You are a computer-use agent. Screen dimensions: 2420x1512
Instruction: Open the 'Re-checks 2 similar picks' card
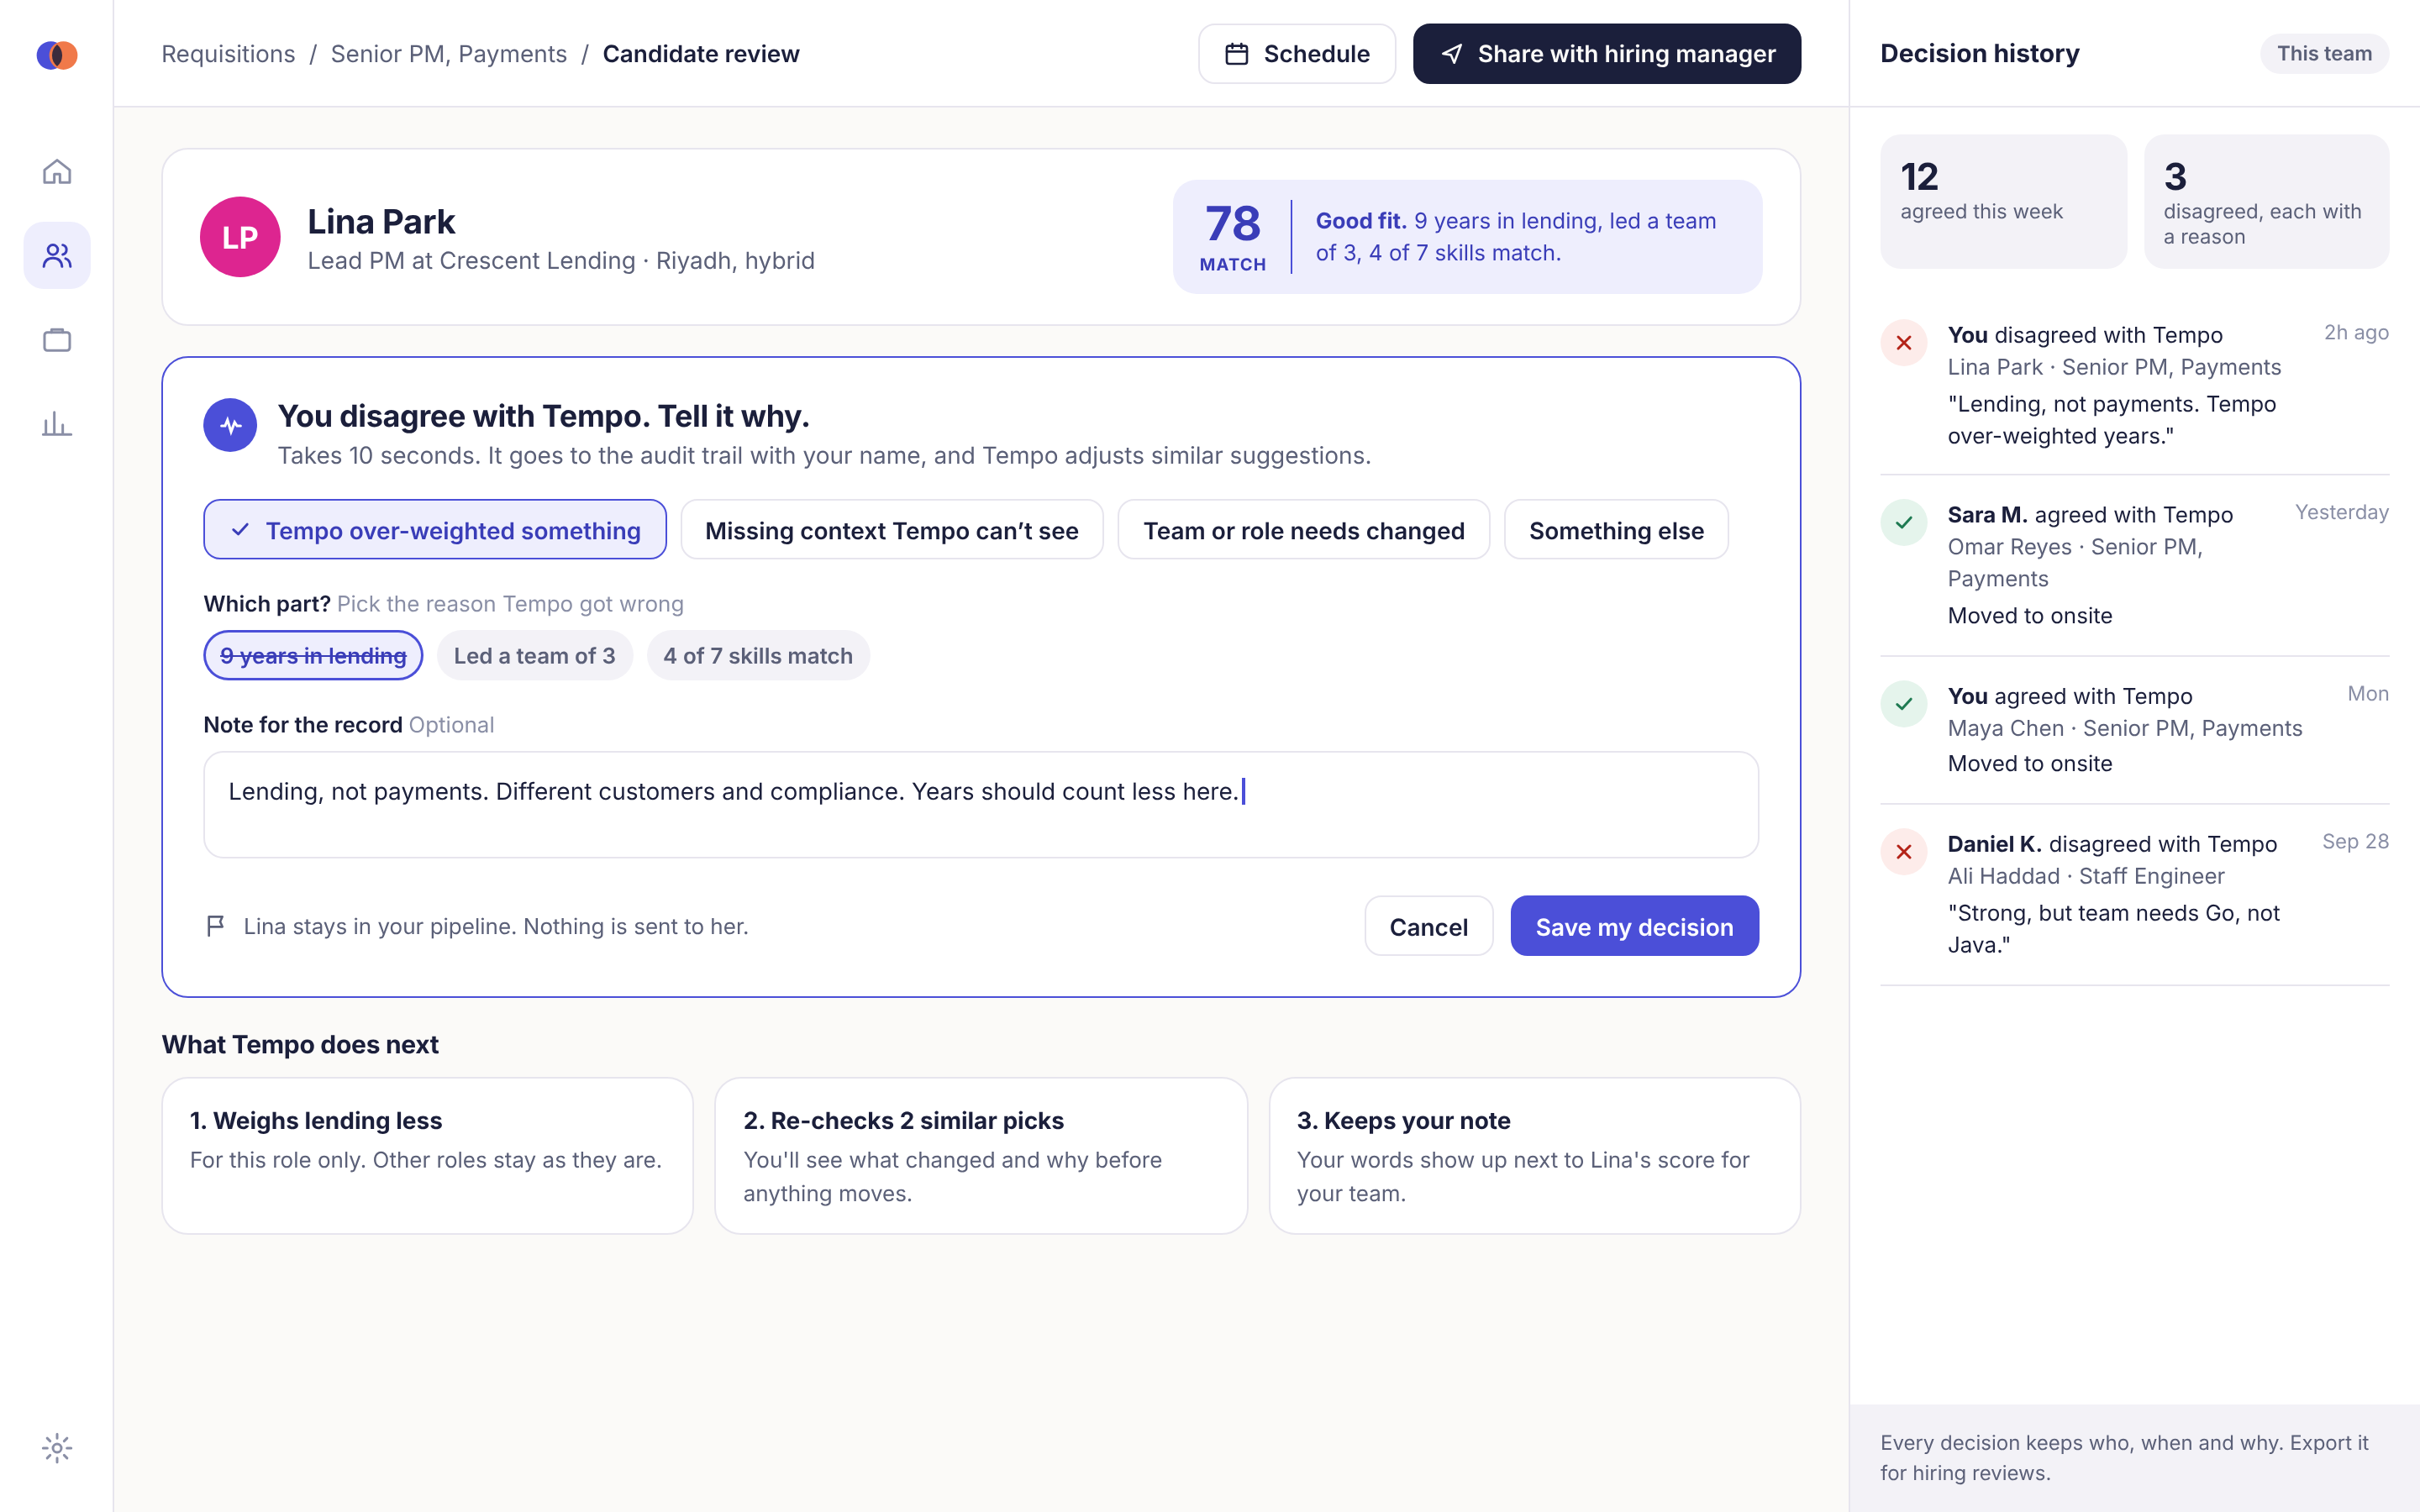click(981, 1156)
